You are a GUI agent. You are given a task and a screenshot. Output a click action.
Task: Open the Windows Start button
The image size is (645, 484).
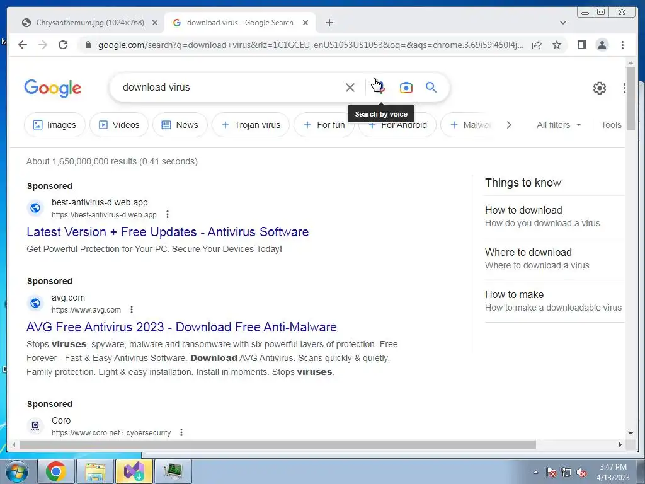(x=16, y=471)
